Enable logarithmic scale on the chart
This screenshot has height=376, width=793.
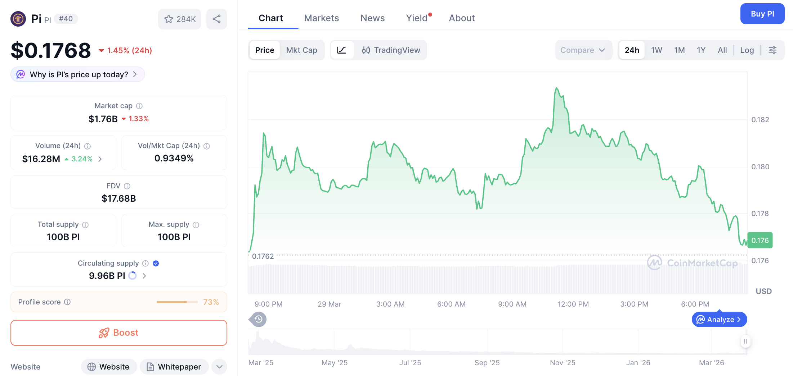pos(747,50)
